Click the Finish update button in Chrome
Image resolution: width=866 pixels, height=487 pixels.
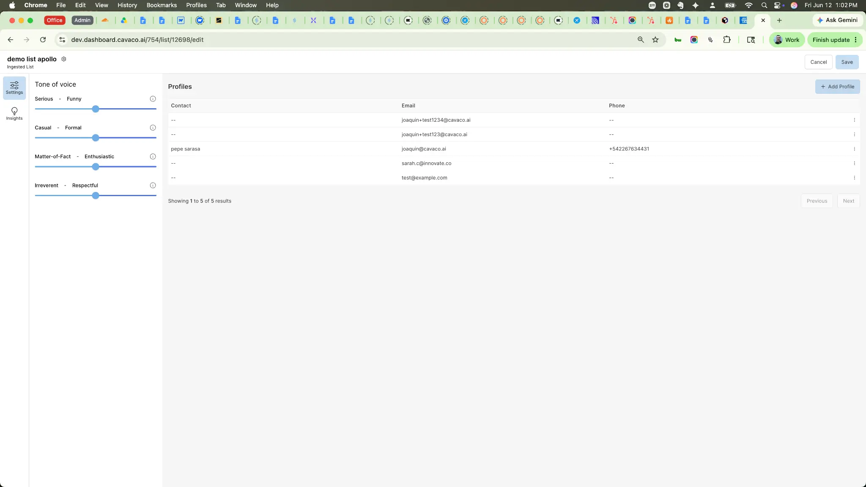pos(835,40)
